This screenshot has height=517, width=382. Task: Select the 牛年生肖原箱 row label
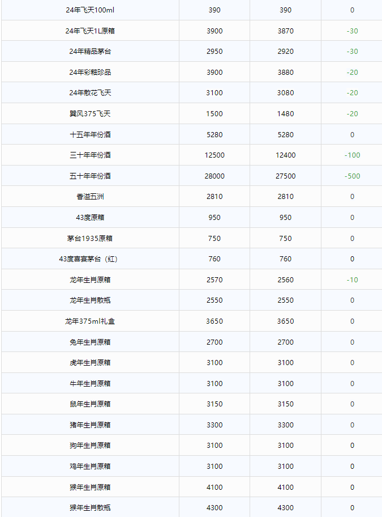click(x=90, y=383)
